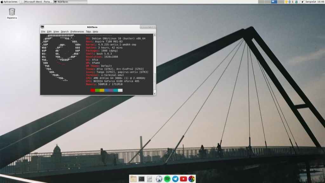Open the Aplicaciones menu
Image resolution: width=325 pixels, height=183 pixels.
coord(9,2)
